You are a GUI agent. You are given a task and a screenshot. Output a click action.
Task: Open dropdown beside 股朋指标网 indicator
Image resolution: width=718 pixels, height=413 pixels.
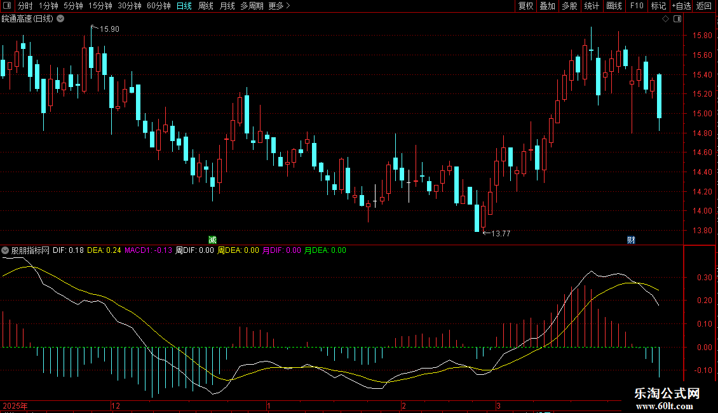[5, 250]
